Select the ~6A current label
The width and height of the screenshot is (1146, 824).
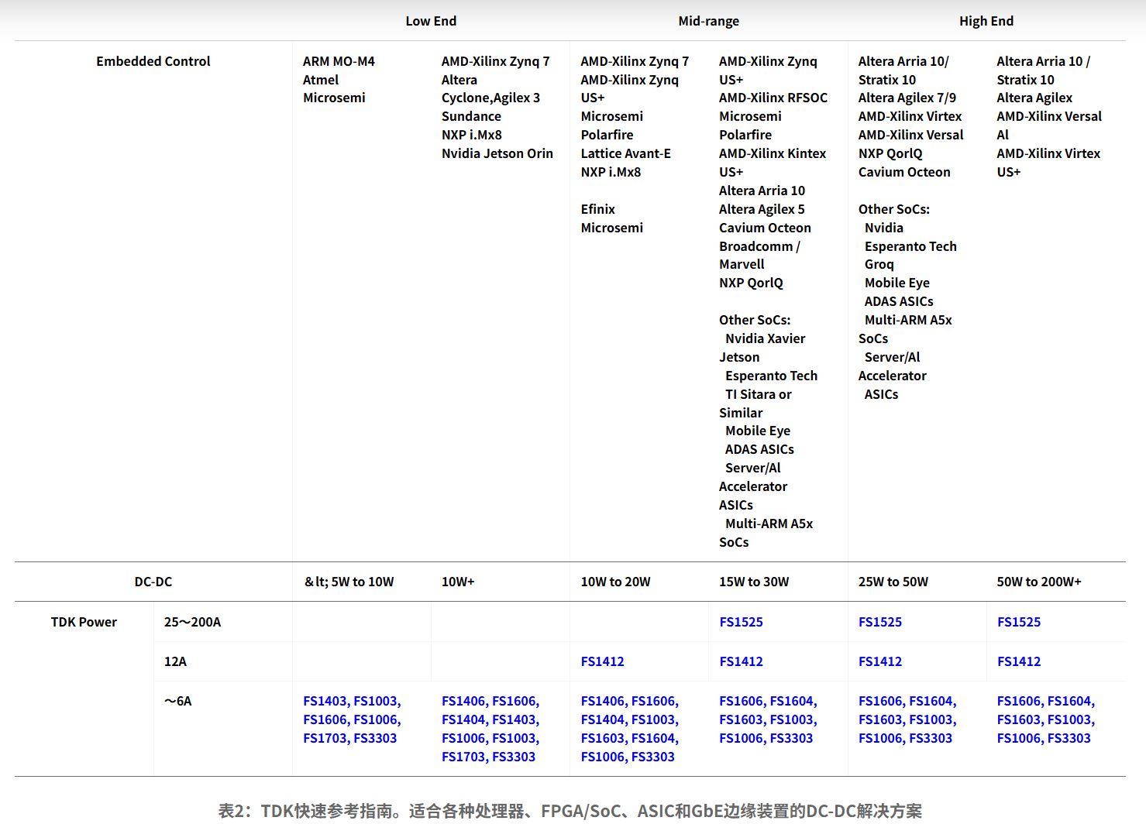pos(177,701)
